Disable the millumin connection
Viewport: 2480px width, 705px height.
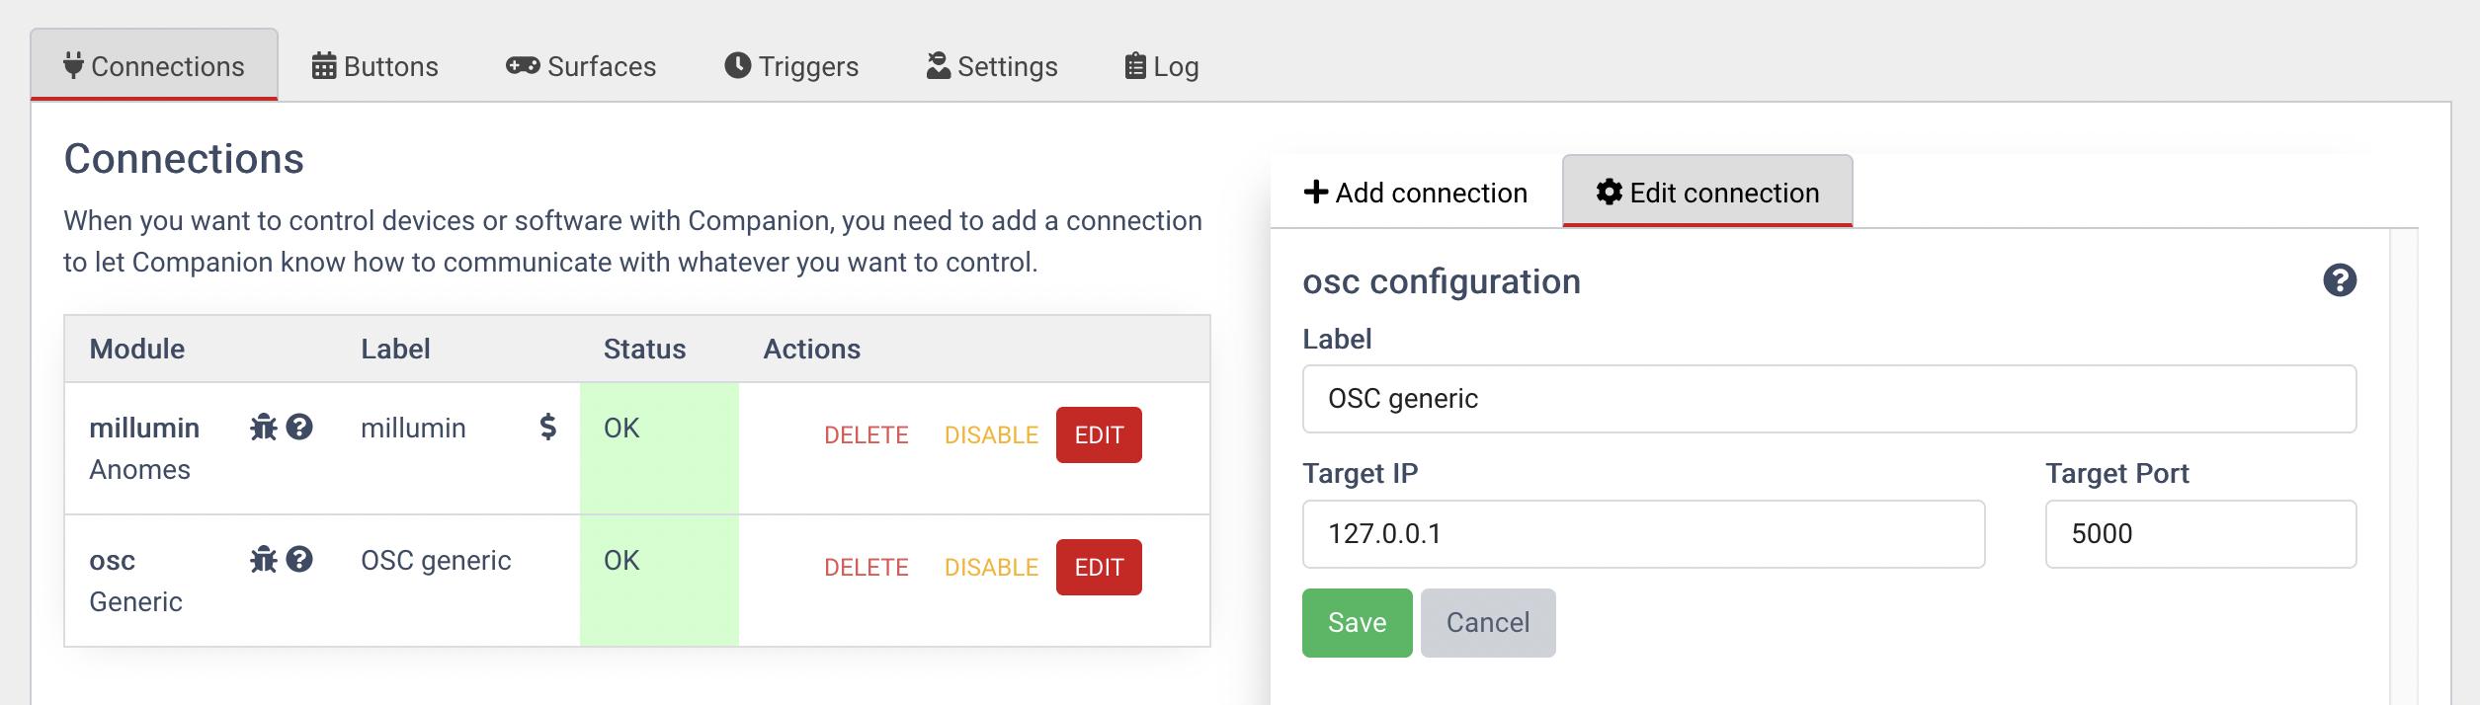991,435
